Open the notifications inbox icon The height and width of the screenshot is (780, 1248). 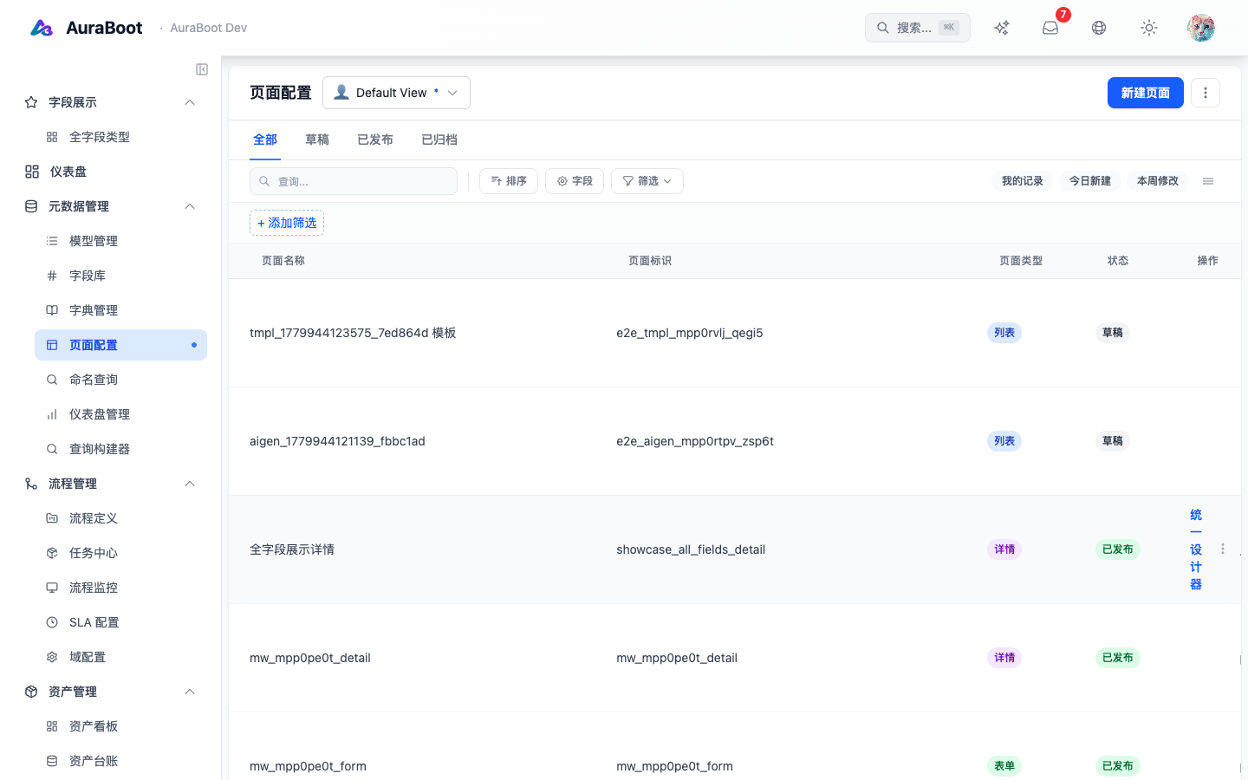1050,28
